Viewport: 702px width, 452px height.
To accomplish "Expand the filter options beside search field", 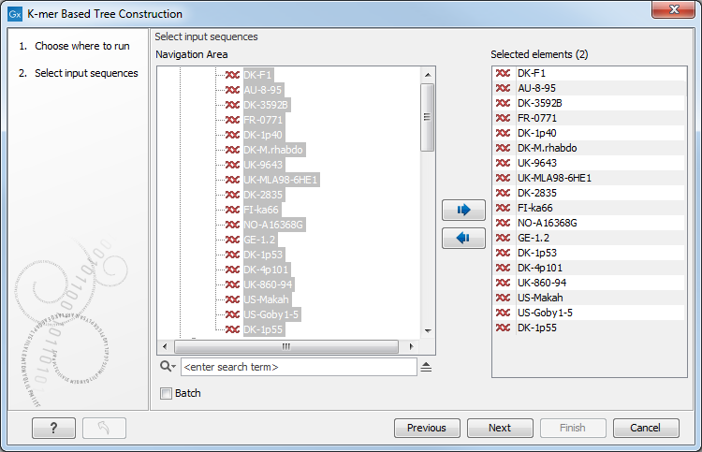I will (x=426, y=368).
